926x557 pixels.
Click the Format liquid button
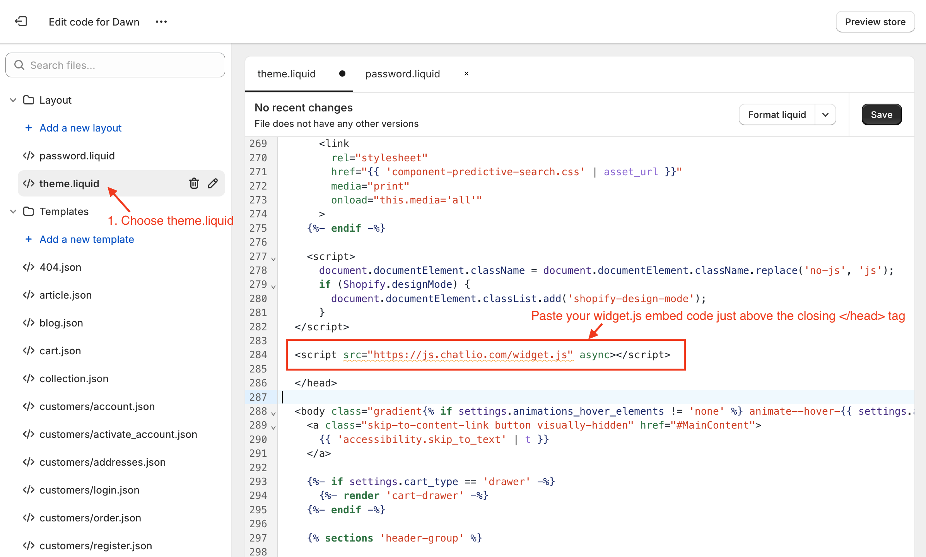777,115
